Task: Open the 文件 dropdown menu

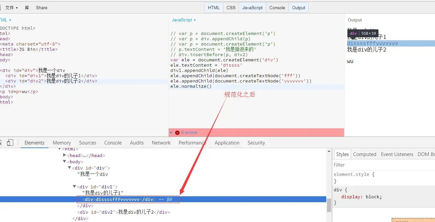Action: (x=12, y=8)
